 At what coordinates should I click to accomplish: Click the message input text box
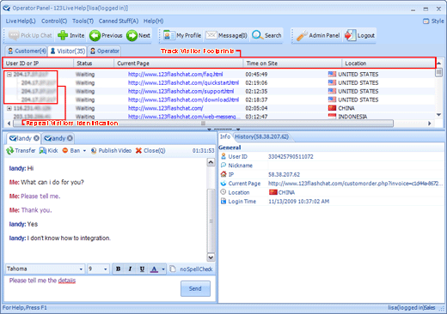pyautogui.click(x=92, y=288)
